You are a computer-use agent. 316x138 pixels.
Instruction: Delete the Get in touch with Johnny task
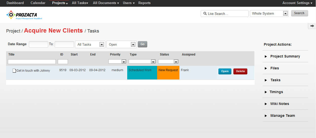[x=240, y=71]
